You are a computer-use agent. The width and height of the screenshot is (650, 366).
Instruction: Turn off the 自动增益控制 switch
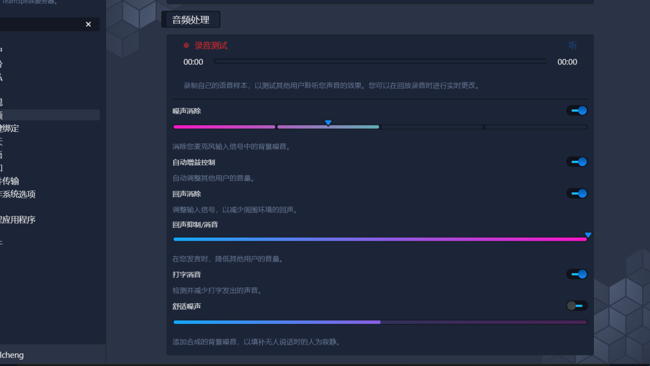coord(577,162)
